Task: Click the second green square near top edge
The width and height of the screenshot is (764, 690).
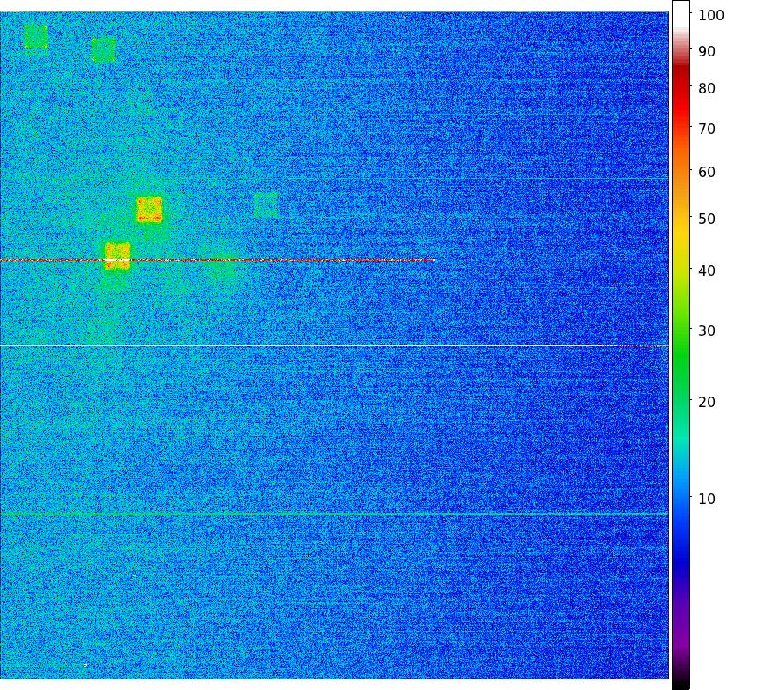Action: tap(104, 51)
